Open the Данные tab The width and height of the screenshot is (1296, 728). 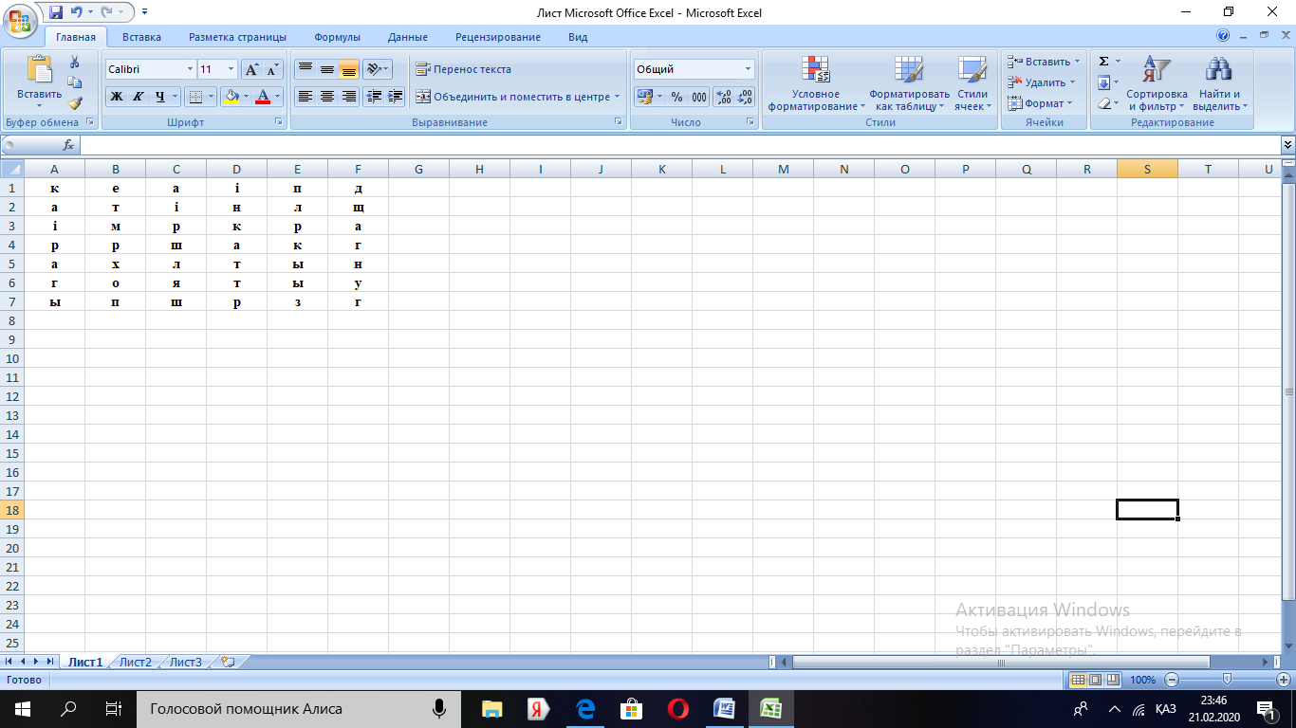(x=408, y=37)
